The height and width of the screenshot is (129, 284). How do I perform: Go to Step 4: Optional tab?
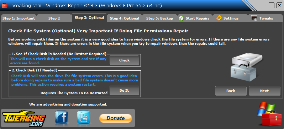[125, 18]
